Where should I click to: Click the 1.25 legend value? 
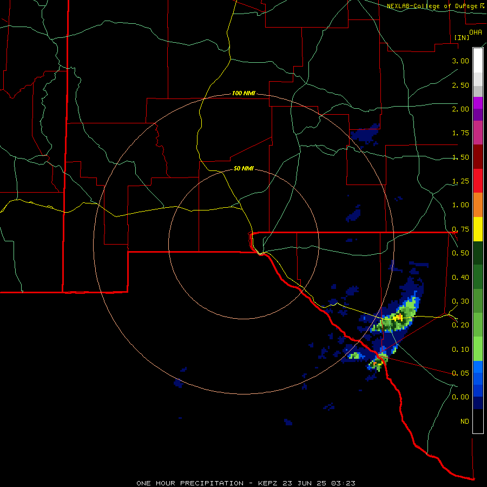(460, 181)
